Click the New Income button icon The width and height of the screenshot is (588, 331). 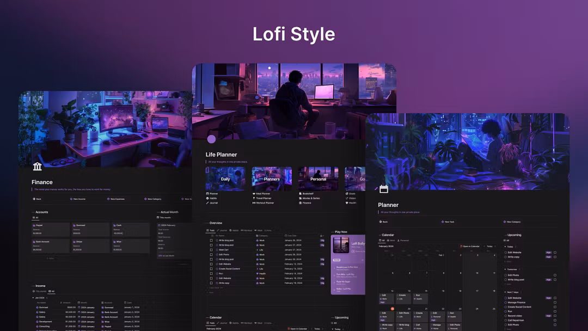(70, 199)
